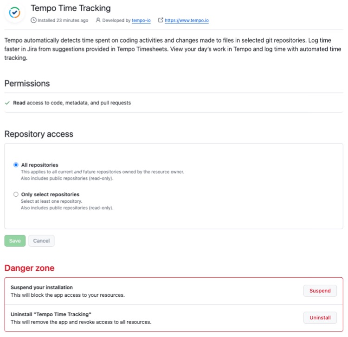Select the All repositories radio button
The height and width of the screenshot is (337, 348).
point(16,165)
